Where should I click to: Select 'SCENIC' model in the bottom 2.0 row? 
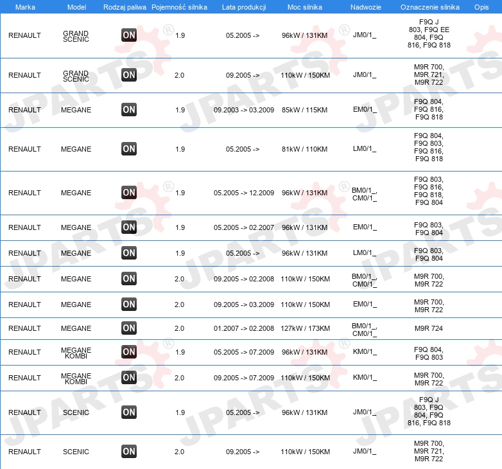pyautogui.click(x=76, y=452)
